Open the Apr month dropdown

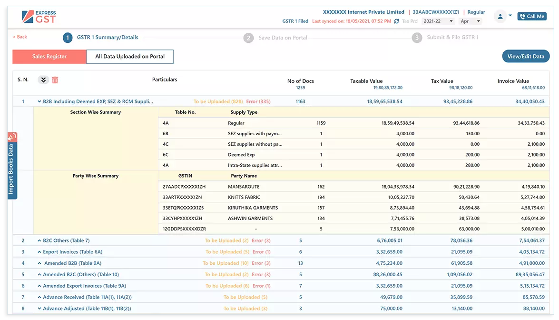click(x=471, y=21)
